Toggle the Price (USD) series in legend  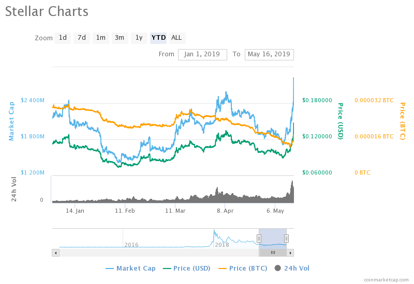(x=187, y=269)
